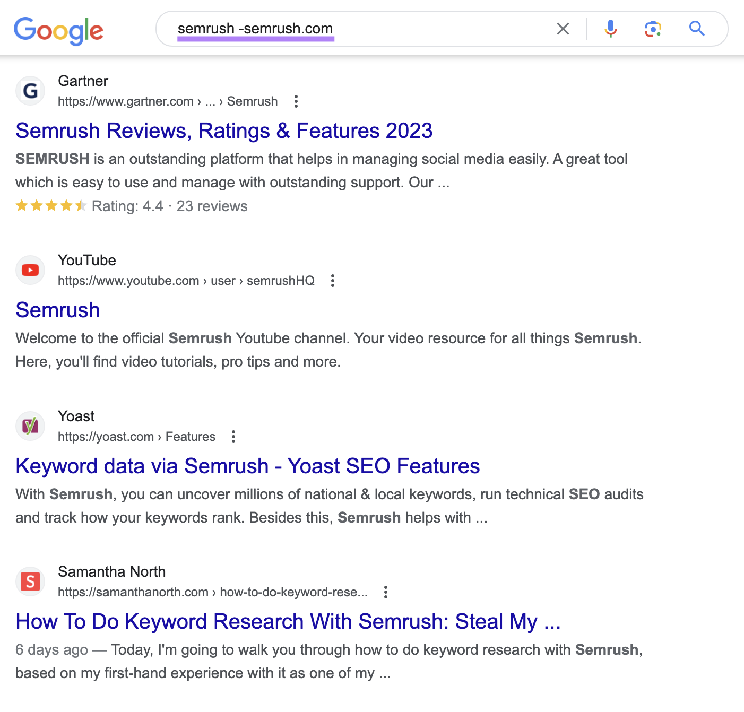Viewport: 744px width, 712px height.
Task: Click the Samantha North favicon
Action: [30, 581]
